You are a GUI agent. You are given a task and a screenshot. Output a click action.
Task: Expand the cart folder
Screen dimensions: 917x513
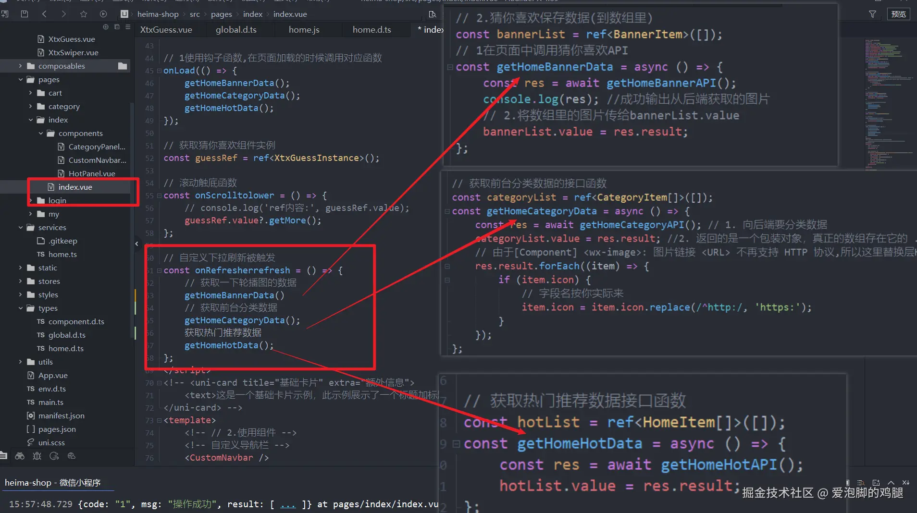click(x=30, y=93)
